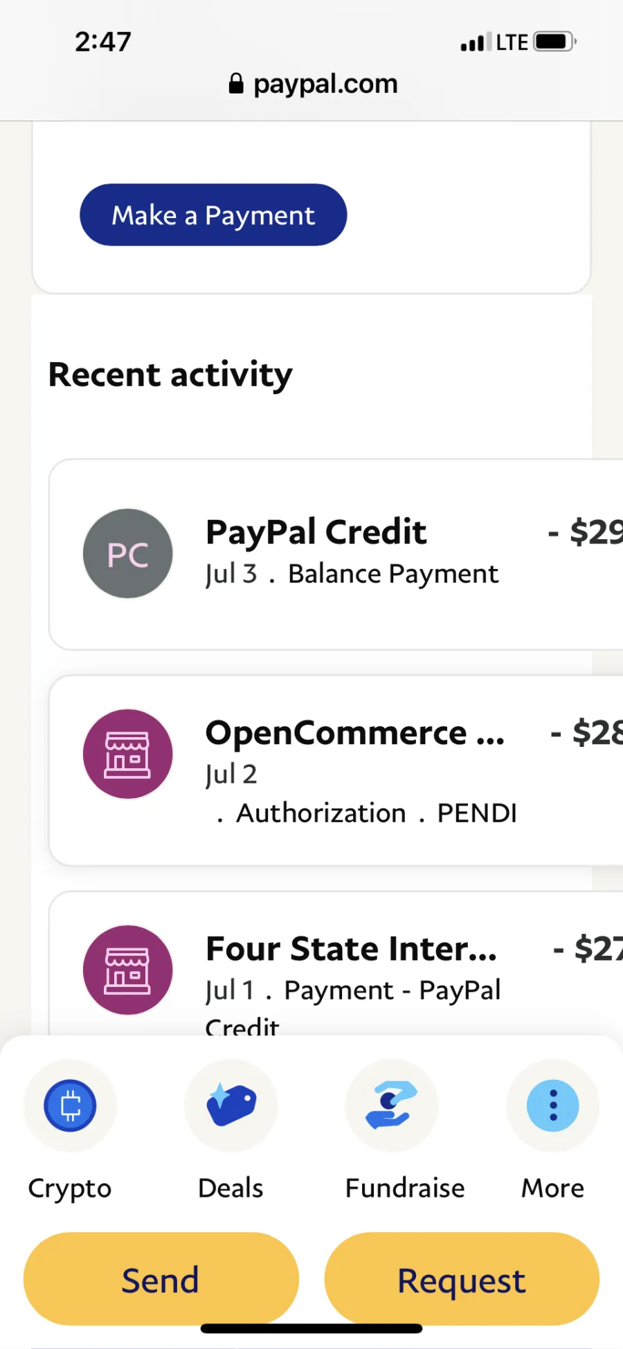The image size is (623, 1349).
Task: Open the Deals tag icon
Action: (231, 1105)
